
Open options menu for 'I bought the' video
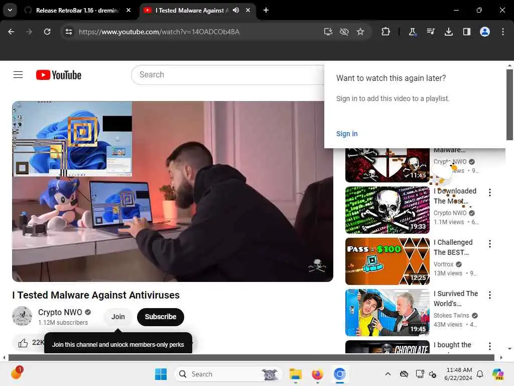[490, 346]
